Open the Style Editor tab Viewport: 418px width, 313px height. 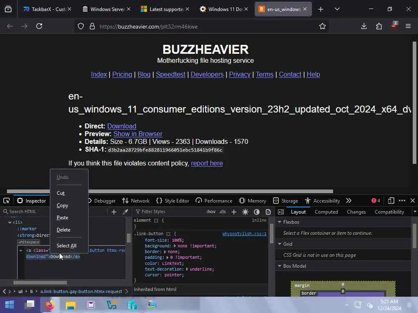(173, 201)
